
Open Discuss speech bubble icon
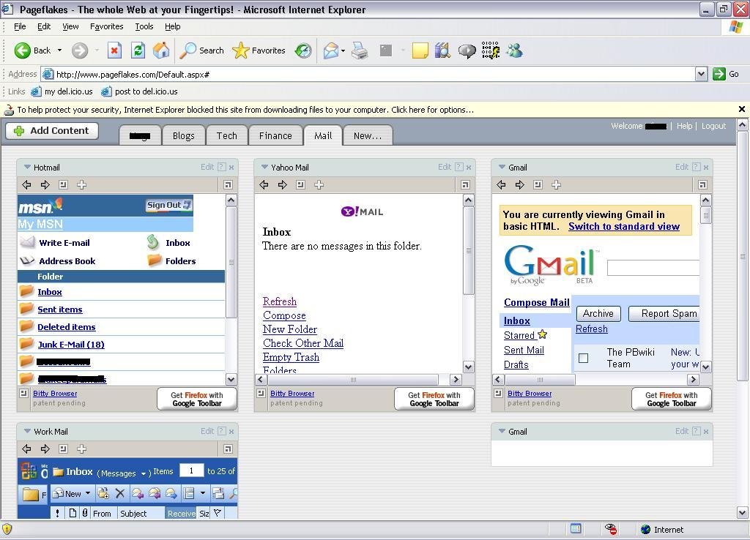click(467, 50)
